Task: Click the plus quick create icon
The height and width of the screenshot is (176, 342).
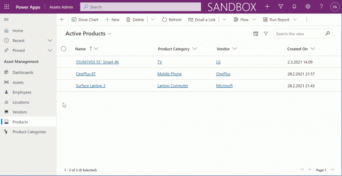Action: [x=267, y=7]
